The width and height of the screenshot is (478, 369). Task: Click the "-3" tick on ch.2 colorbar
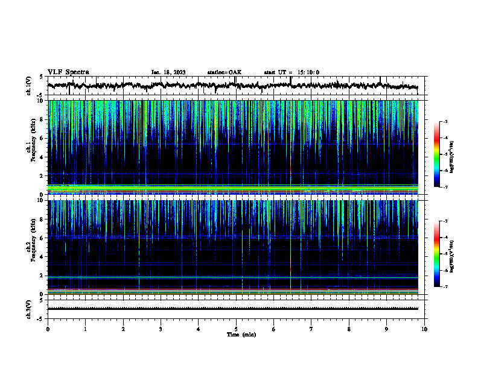coord(445,221)
